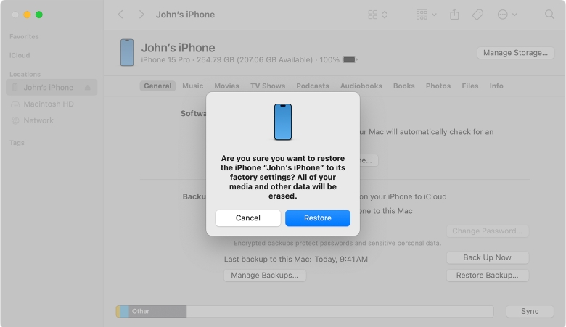Switch to icon grid view
This screenshot has height=327, width=566.
click(x=373, y=15)
